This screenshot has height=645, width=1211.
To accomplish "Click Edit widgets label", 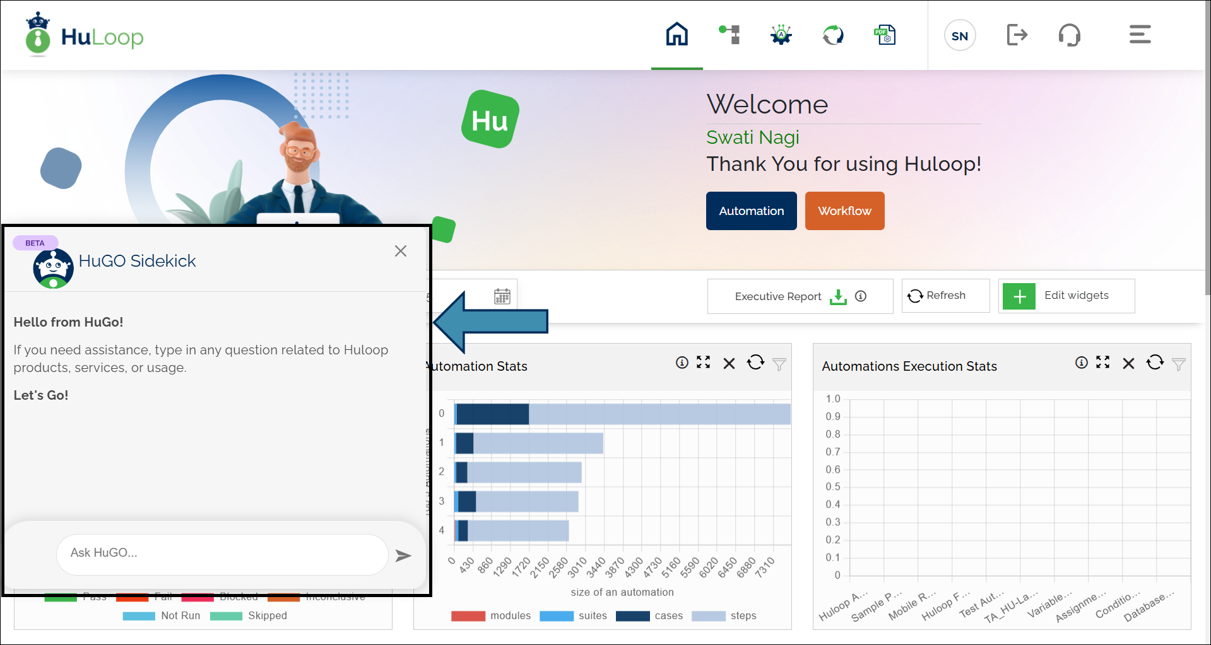I will pyautogui.click(x=1077, y=295).
